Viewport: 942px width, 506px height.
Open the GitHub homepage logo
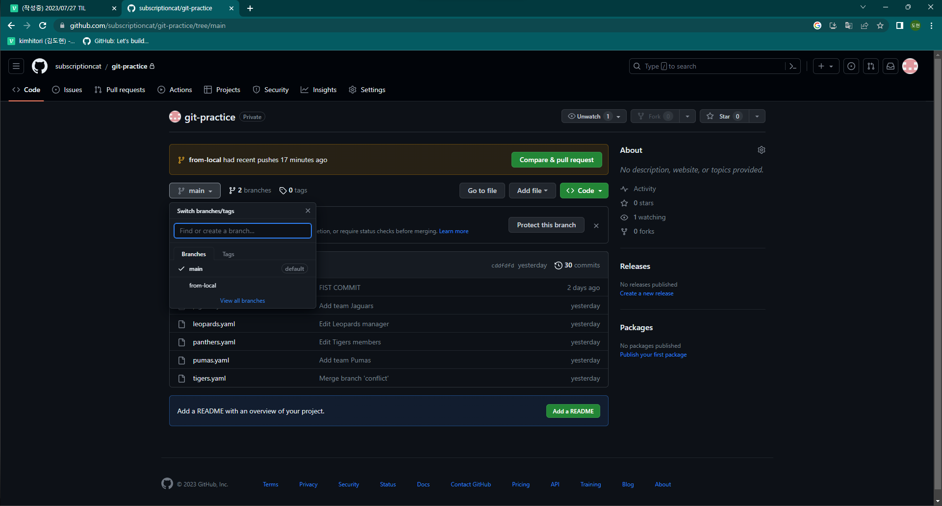40,66
